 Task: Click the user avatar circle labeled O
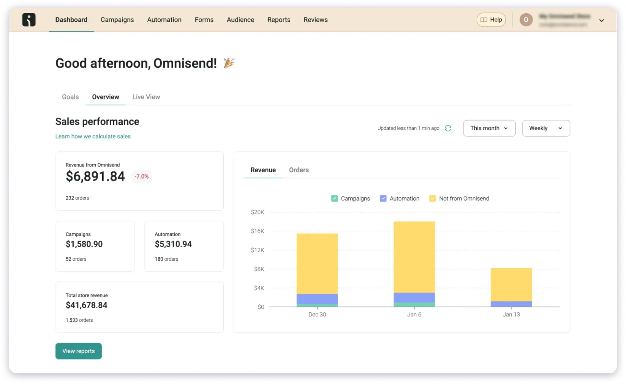coord(526,20)
